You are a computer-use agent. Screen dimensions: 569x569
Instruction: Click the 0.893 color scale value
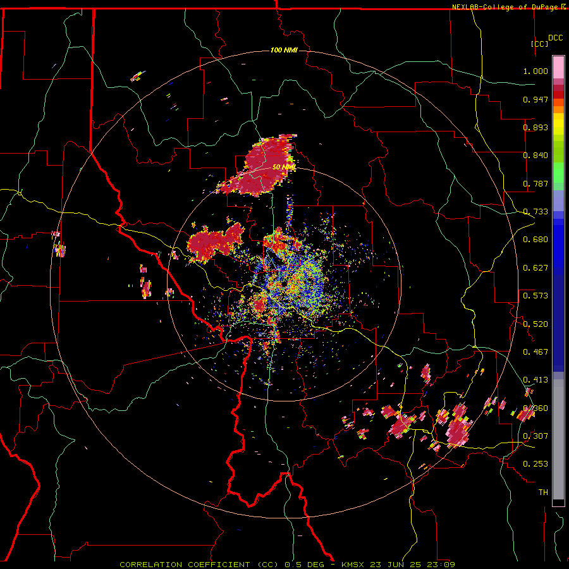[x=535, y=127]
